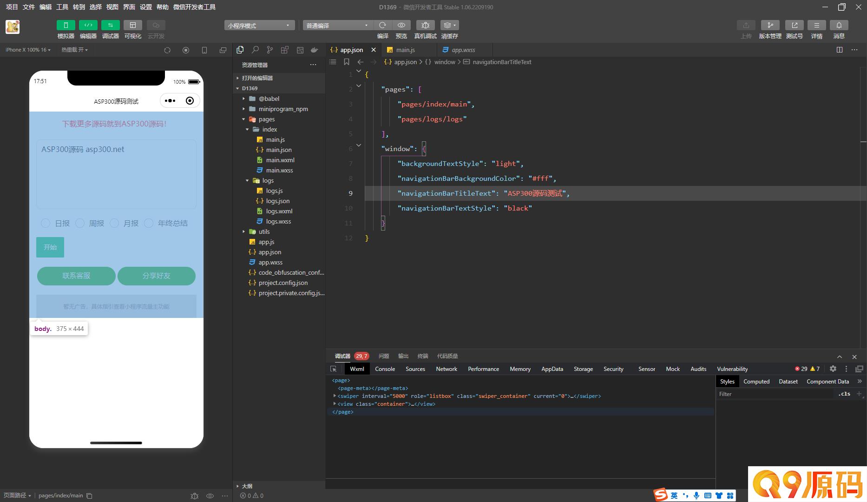Screen dimensions: 867x502
Task: Open the Visualization tool
Action: [132, 25]
